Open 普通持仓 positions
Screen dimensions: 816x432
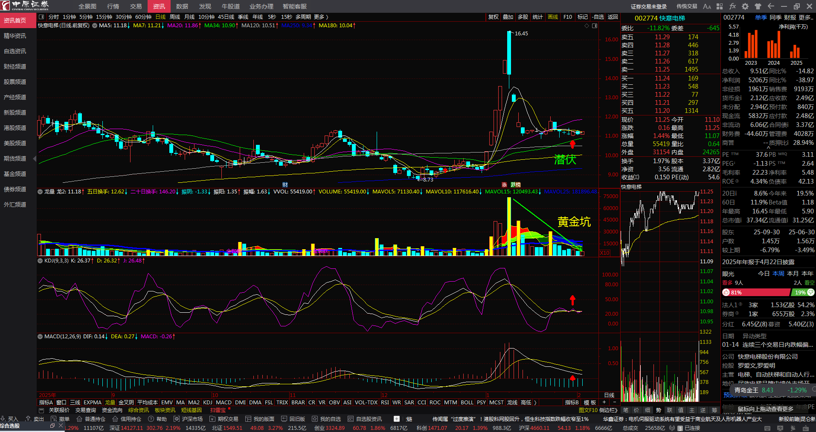pyautogui.click(x=91, y=419)
